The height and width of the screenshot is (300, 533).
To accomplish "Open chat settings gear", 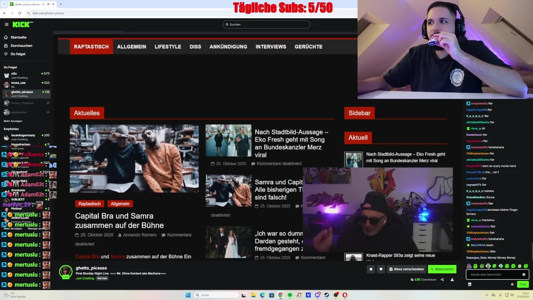I will point(512,284).
